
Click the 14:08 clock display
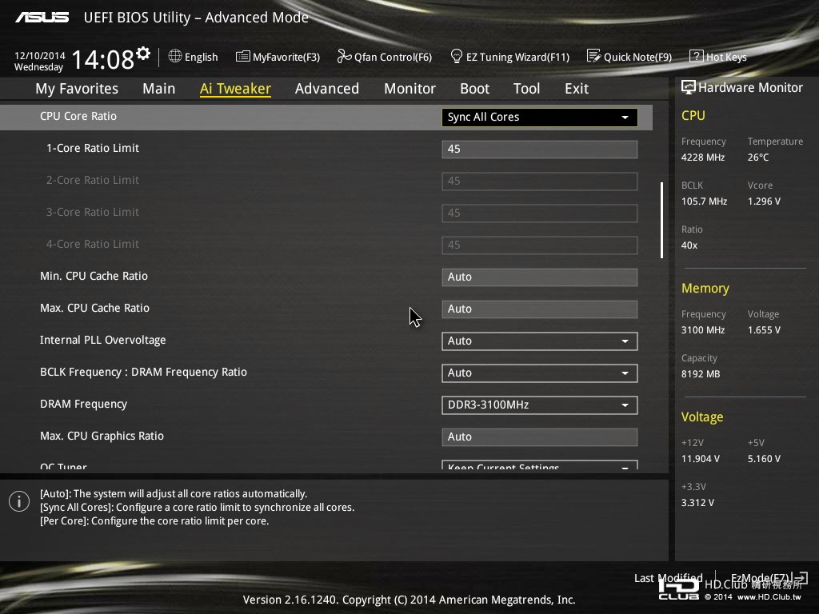tap(103, 59)
